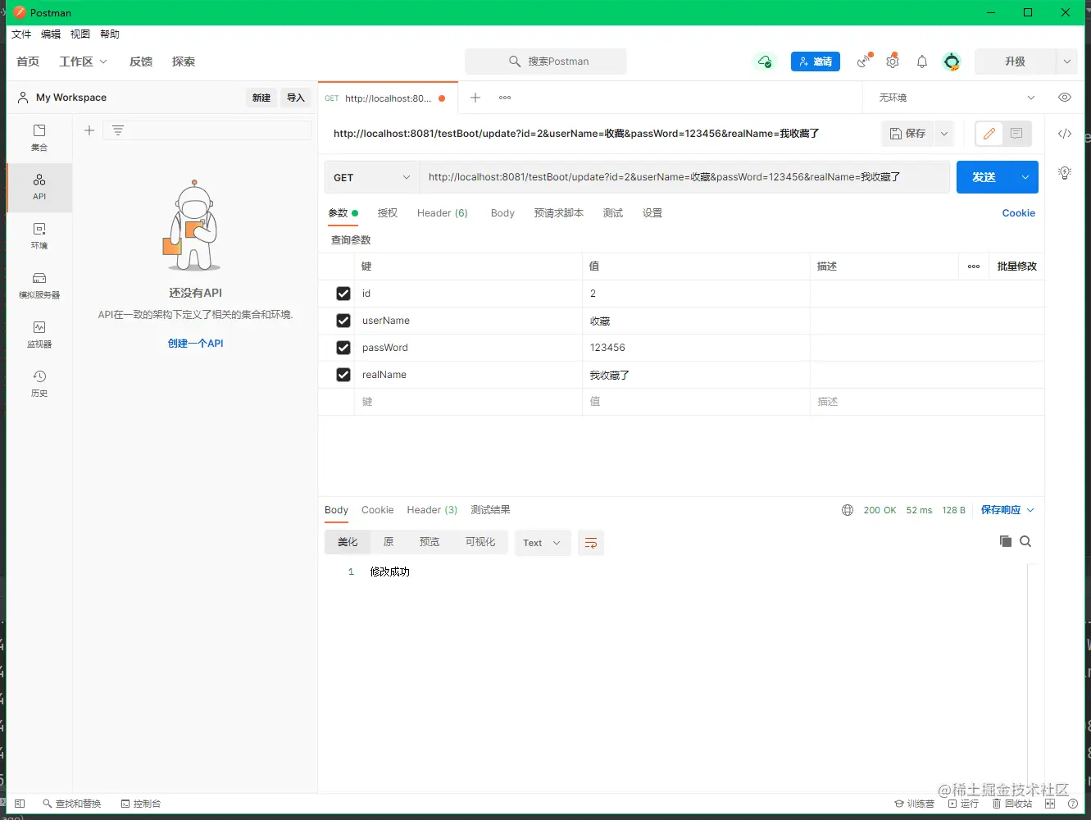
Task: Click the request URL input field
Action: coord(684,177)
